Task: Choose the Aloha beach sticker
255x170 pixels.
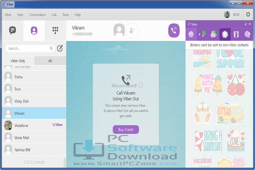Action: pyautogui.click(x=202, y=59)
